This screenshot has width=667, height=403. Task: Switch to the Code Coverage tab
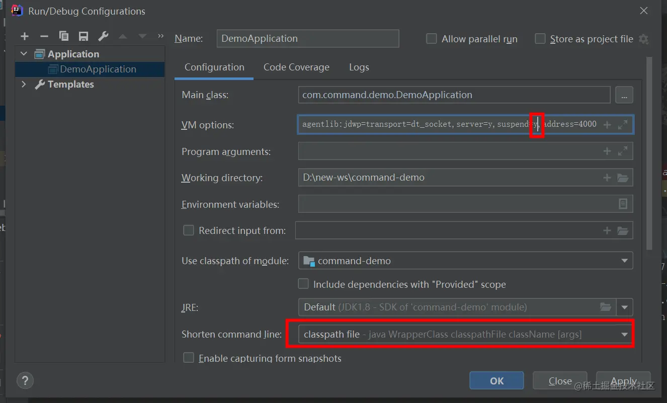(x=296, y=67)
